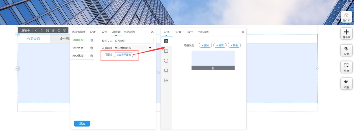Expand the 设置链接 dropdown arrow
Image resolution: width=354 pixels, height=133 pixels.
coord(150,48)
